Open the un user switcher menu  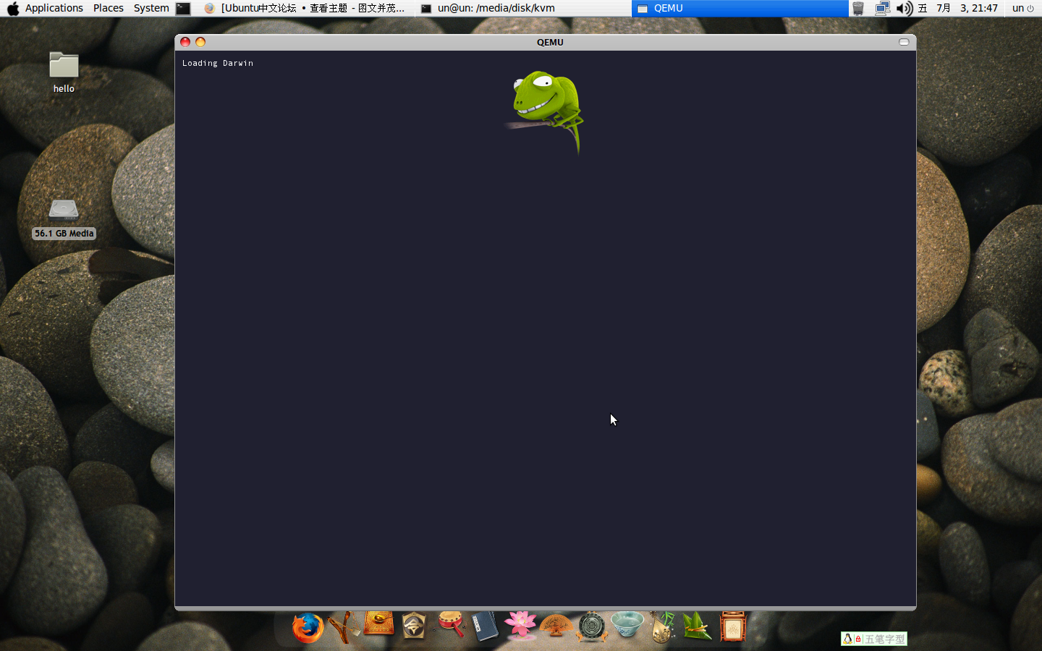coord(1022,8)
